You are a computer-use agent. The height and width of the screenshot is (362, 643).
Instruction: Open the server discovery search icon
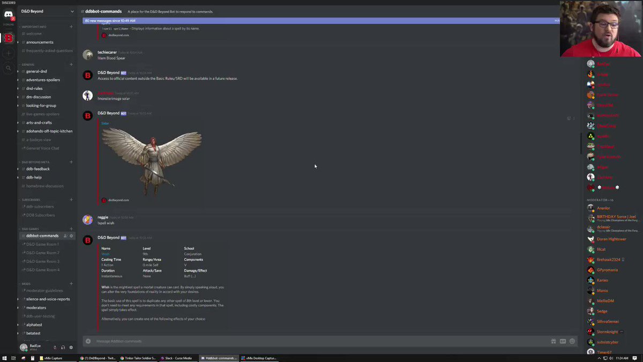8,68
